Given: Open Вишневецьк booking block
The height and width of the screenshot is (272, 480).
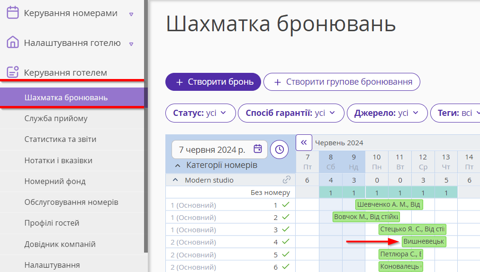Looking at the screenshot, I should (424, 241).
